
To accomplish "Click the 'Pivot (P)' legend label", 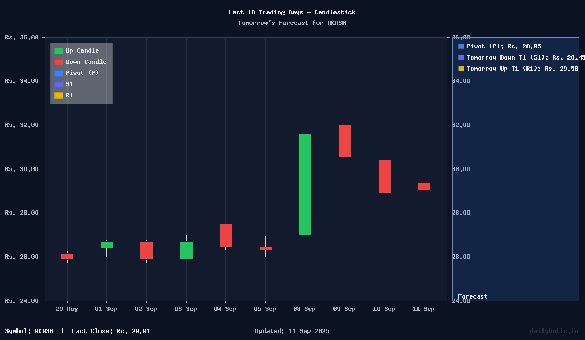I will (82, 73).
